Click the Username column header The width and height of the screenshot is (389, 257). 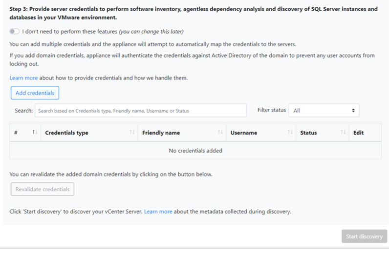click(x=244, y=133)
